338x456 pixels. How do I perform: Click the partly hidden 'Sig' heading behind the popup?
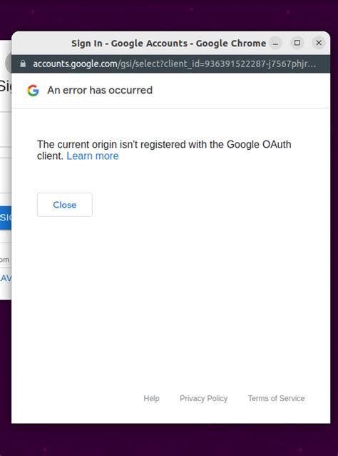click(6, 86)
